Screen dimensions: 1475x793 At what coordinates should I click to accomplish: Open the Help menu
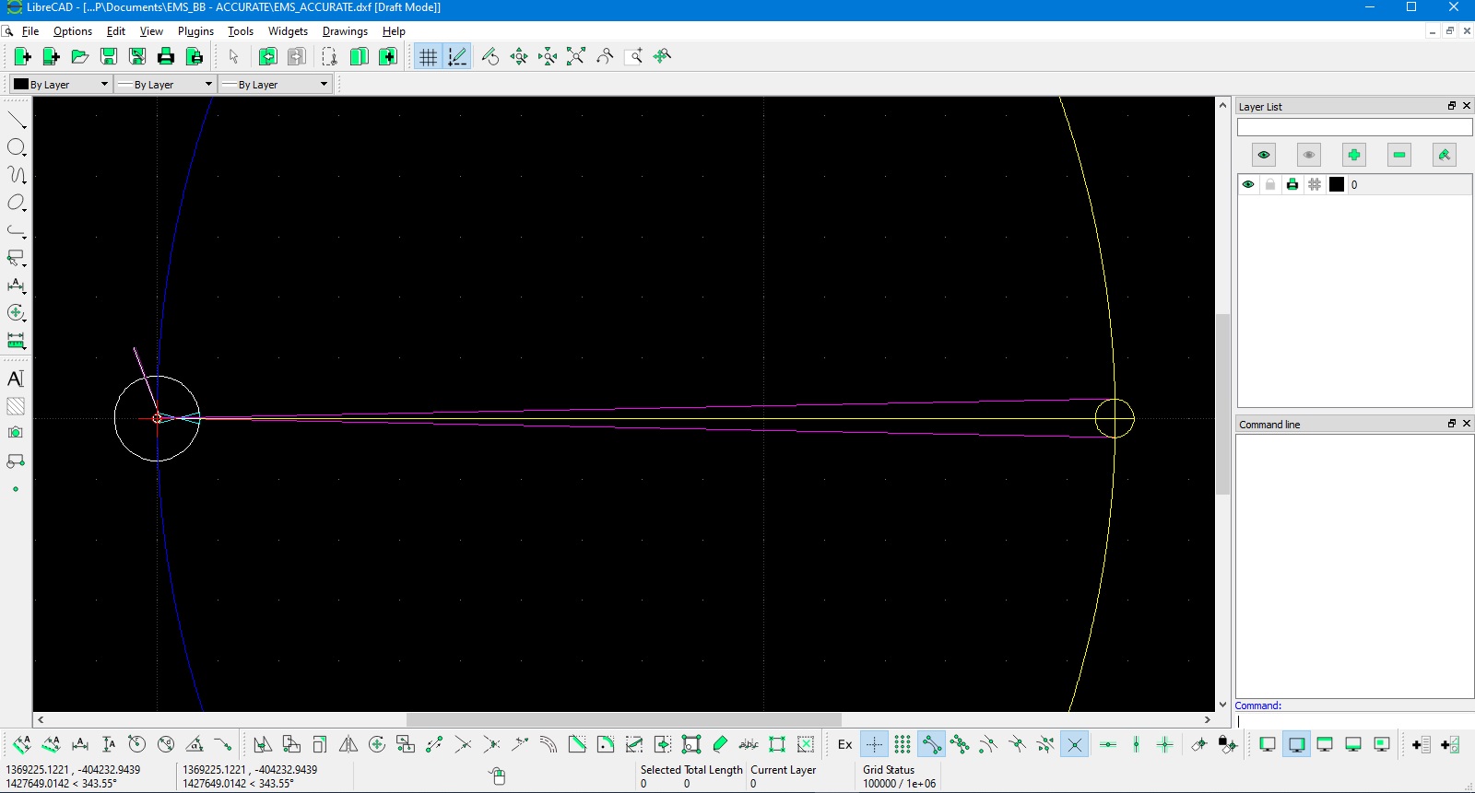tap(394, 30)
